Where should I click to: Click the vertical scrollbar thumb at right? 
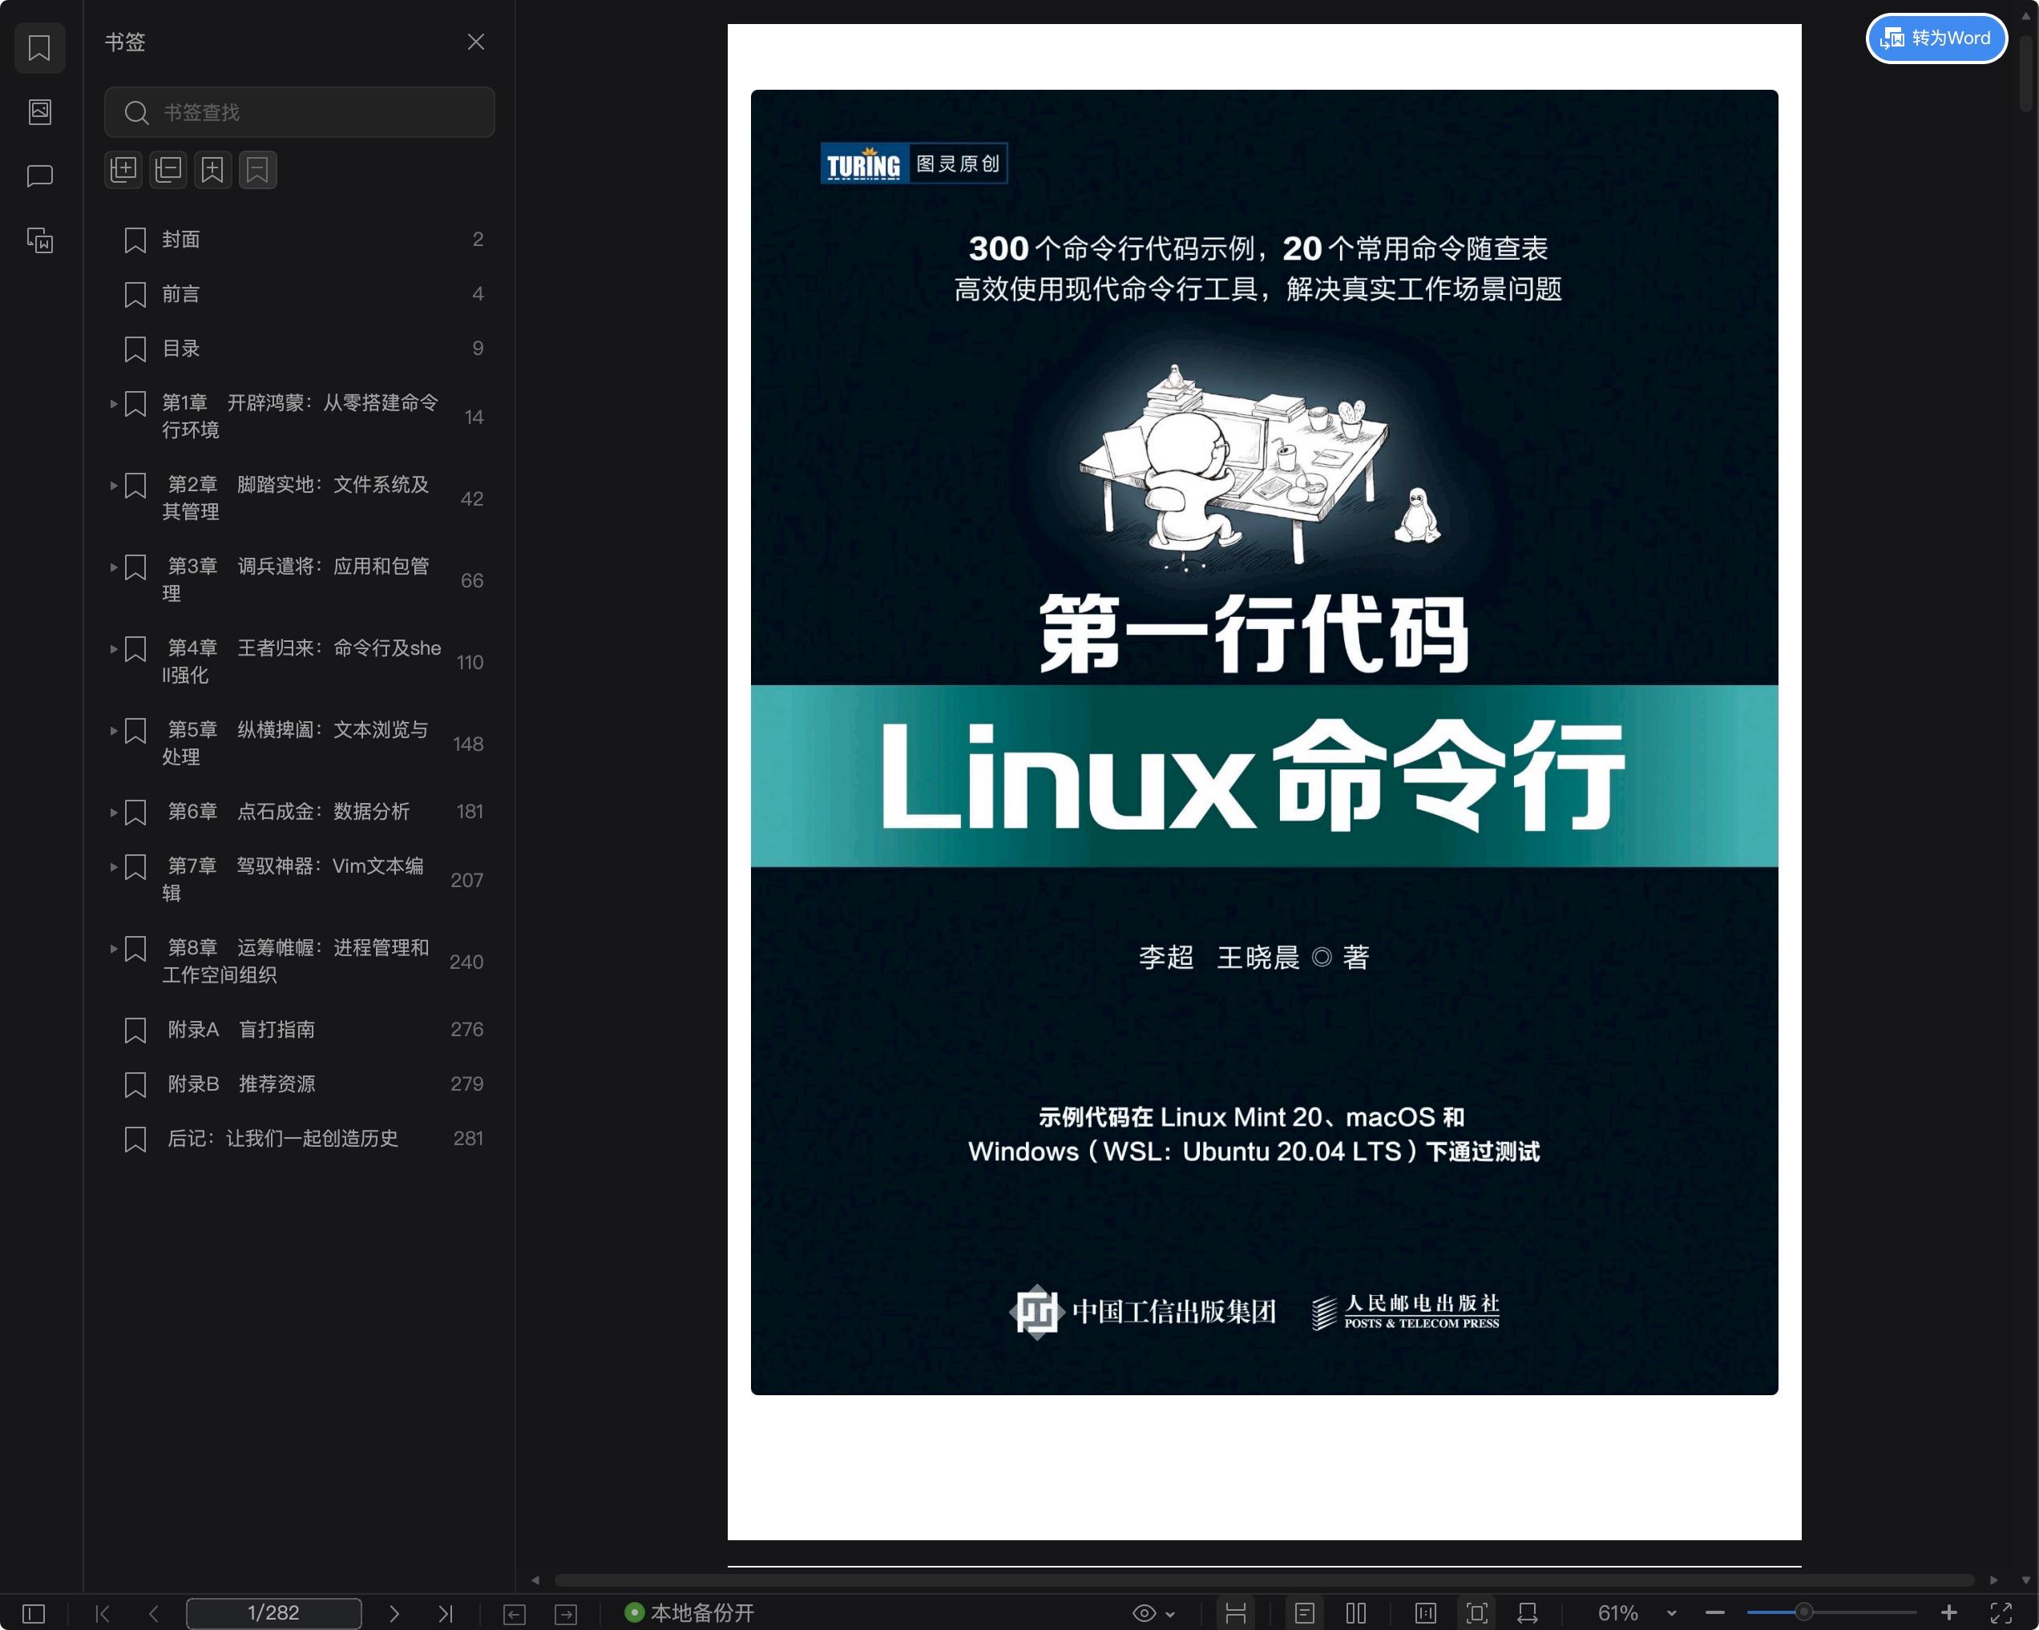point(2025,74)
